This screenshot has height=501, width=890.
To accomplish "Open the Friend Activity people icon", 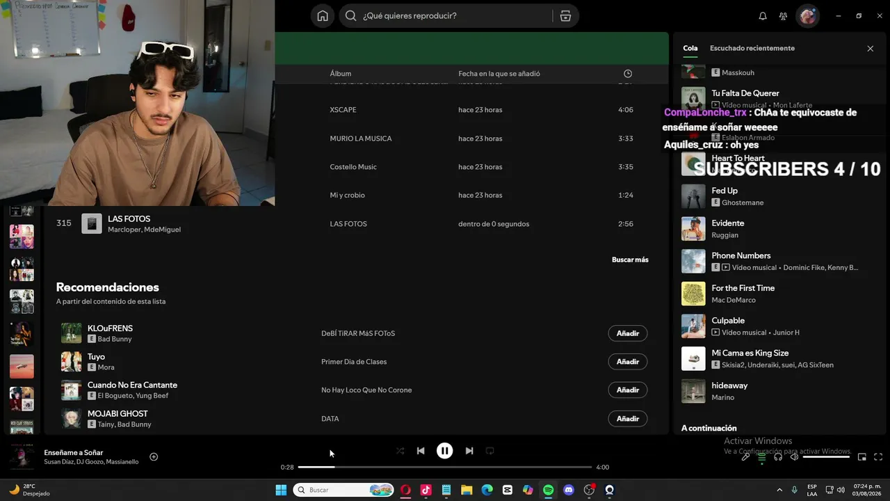I will [x=783, y=16].
